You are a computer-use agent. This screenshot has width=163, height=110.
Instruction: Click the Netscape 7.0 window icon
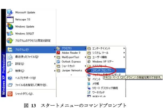(10, 20)
